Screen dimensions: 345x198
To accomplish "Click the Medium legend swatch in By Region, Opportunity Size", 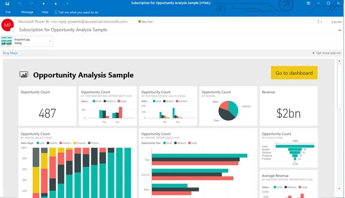I will pos(175,143).
